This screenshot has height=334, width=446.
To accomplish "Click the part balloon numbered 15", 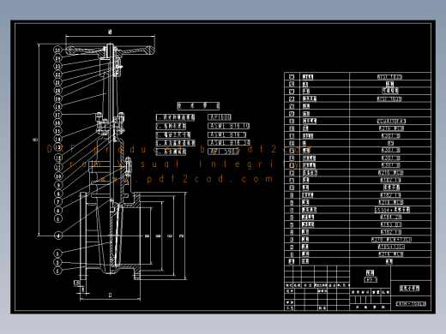I will pos(58,131).
